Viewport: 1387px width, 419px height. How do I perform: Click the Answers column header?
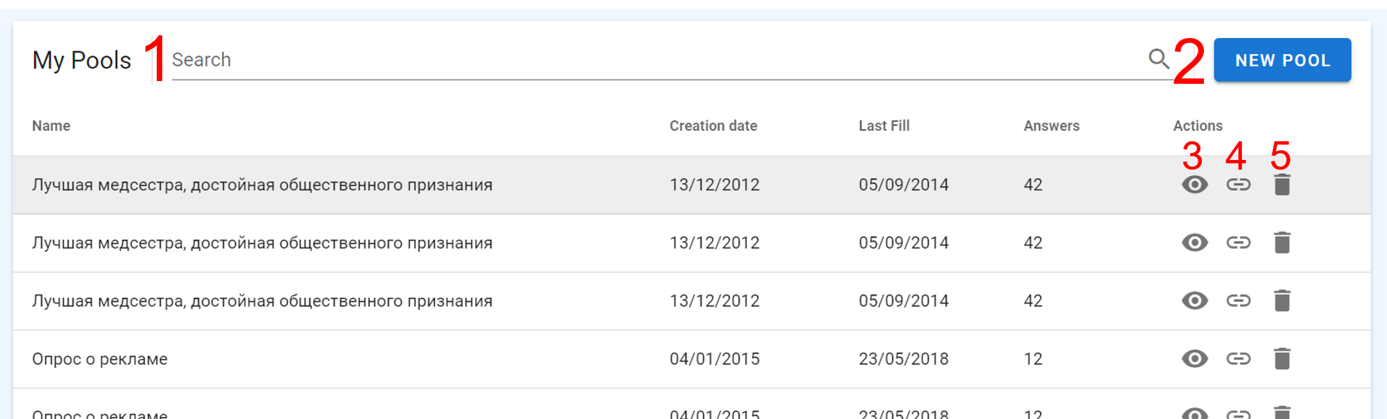pos(1051,126)
